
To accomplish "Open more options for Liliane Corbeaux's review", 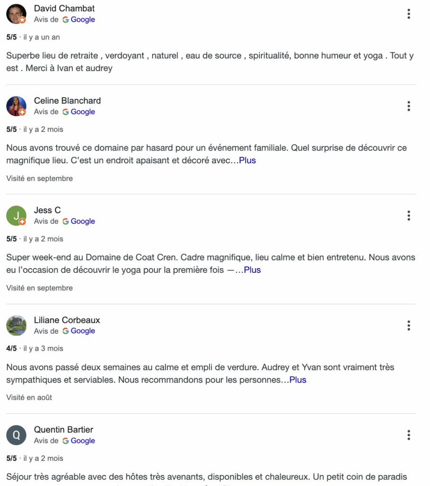I will coord(409,326).
